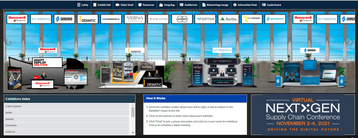The height and width of the screenshot is (138, 358).
Task: Open Elementum from the Exhibitors Index
Action: tap(67, 125)
